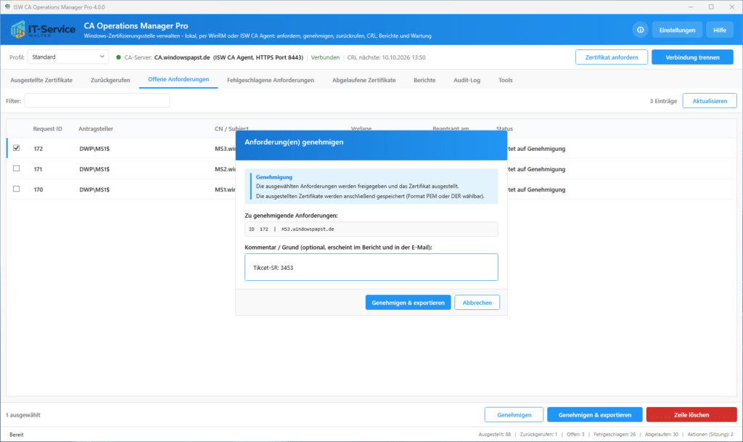
Task: Switch to Ausgestellte Zertifikate tab
Action: point(41,80)
